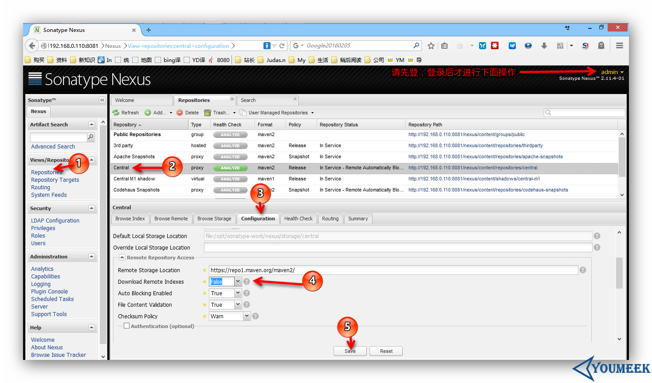
Task: Click the browser reload page icon
Action: coord(282,46)
